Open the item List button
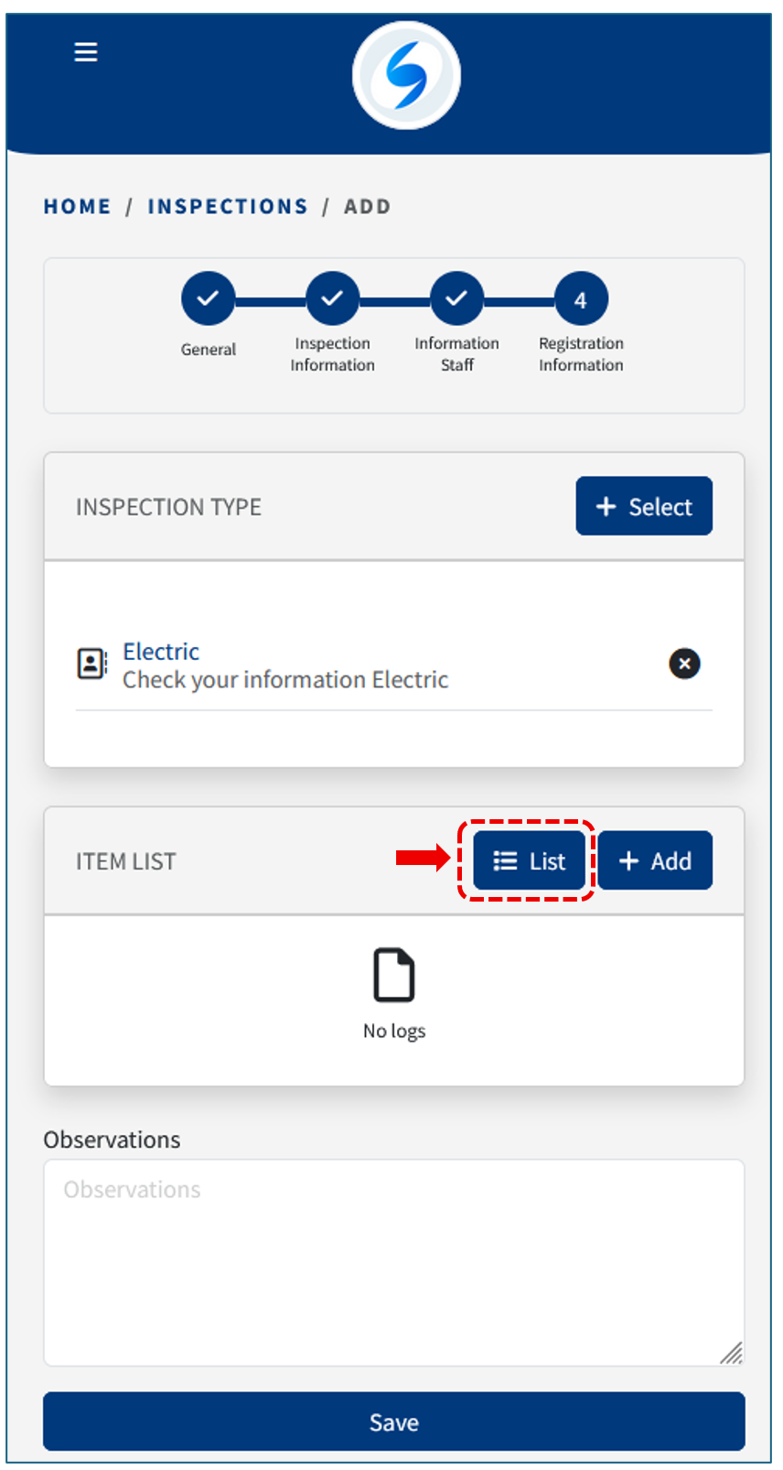Viewport: 783px width, 1470px height. coord(530,861)
